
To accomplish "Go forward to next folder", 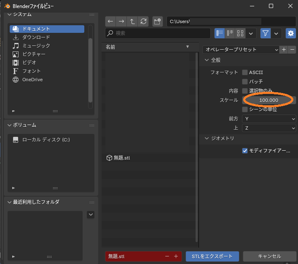I will click(x=121, y=21).
